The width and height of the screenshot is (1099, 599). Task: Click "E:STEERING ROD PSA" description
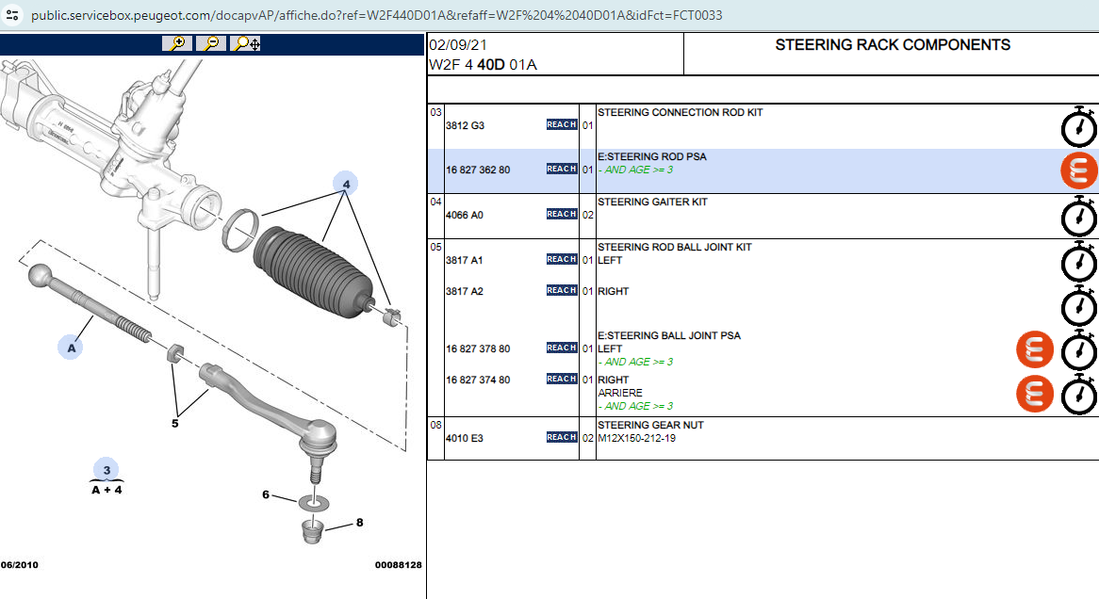point(652,156)
